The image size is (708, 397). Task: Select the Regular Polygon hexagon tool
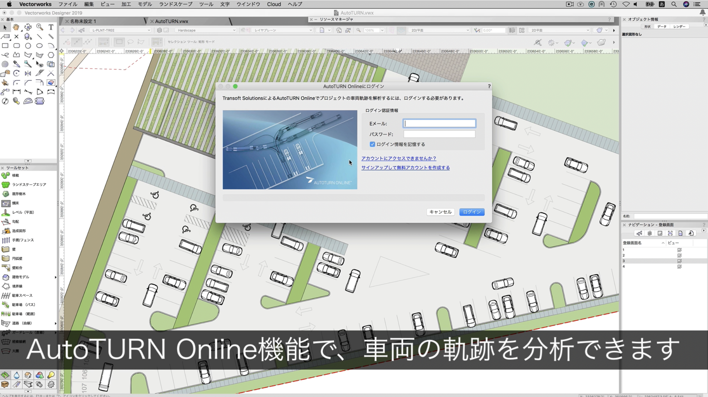pos(51,55)
